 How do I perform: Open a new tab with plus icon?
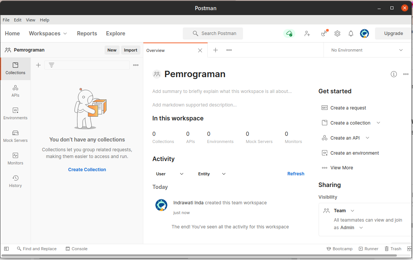click(216, 50)
